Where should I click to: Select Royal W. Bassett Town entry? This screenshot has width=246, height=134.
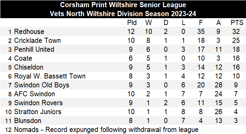click(50, 76)
